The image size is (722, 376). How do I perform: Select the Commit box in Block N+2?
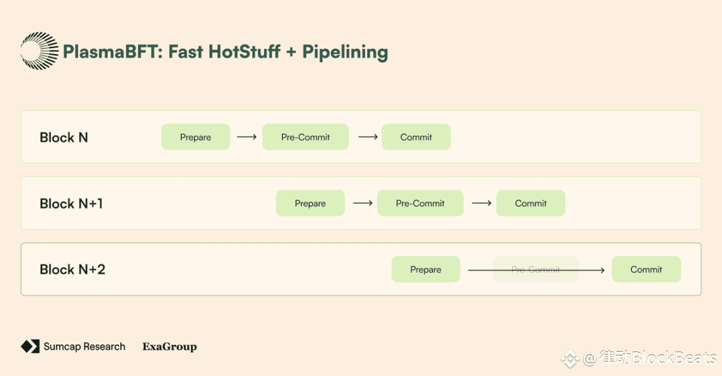tap(646, 269)
